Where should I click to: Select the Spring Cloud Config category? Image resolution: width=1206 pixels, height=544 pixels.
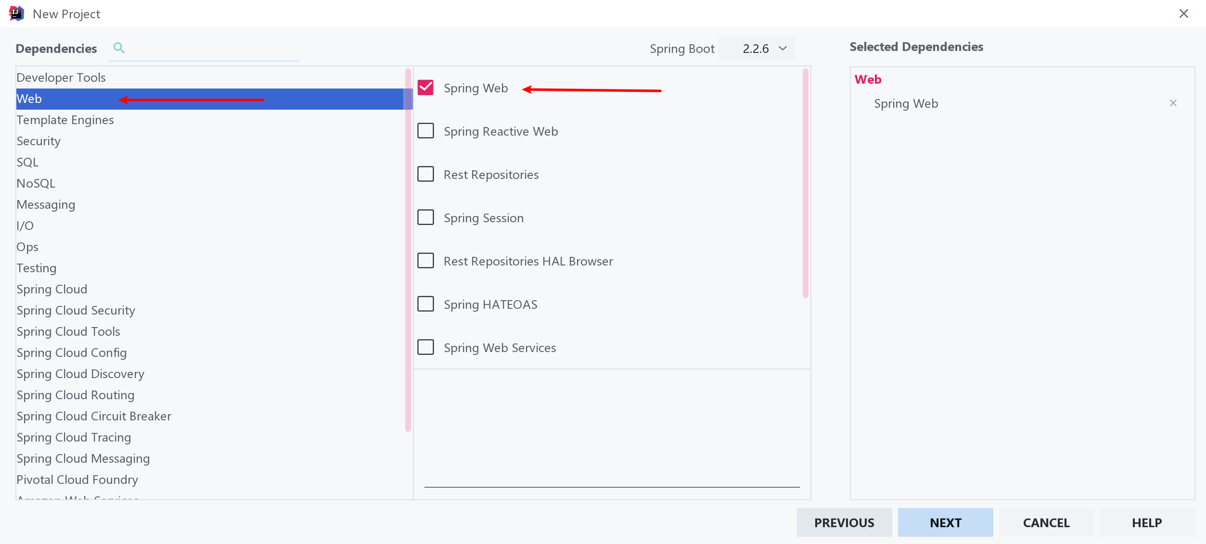click(x=71, y=353)
